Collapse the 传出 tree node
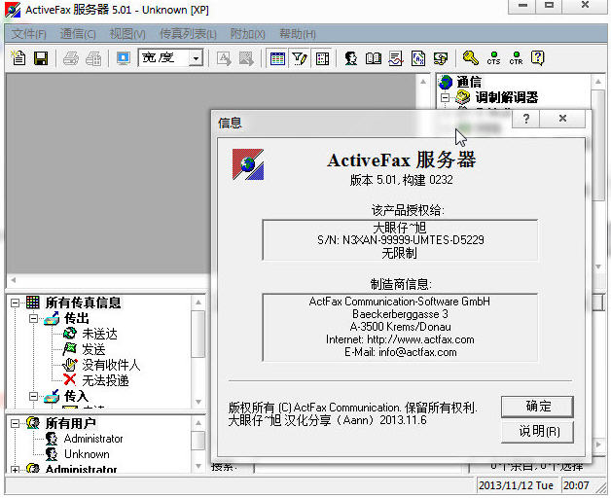This screenshot has width=611, height=498. tap(33, 318)
